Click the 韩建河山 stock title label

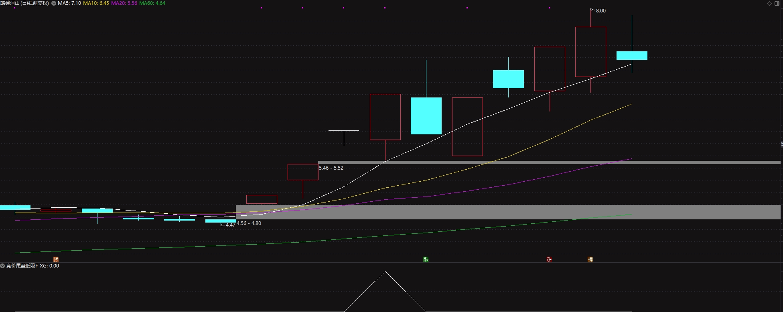point(24,3)
